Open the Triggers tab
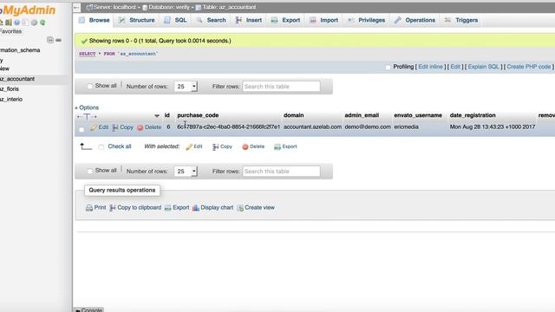Viewport: 555px width, 312px height. [461, 20]
